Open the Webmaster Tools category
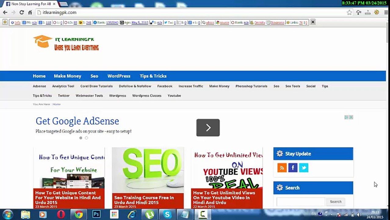This screenshot has width=390, height=220. pyautogui.click(x=89, y=96)
